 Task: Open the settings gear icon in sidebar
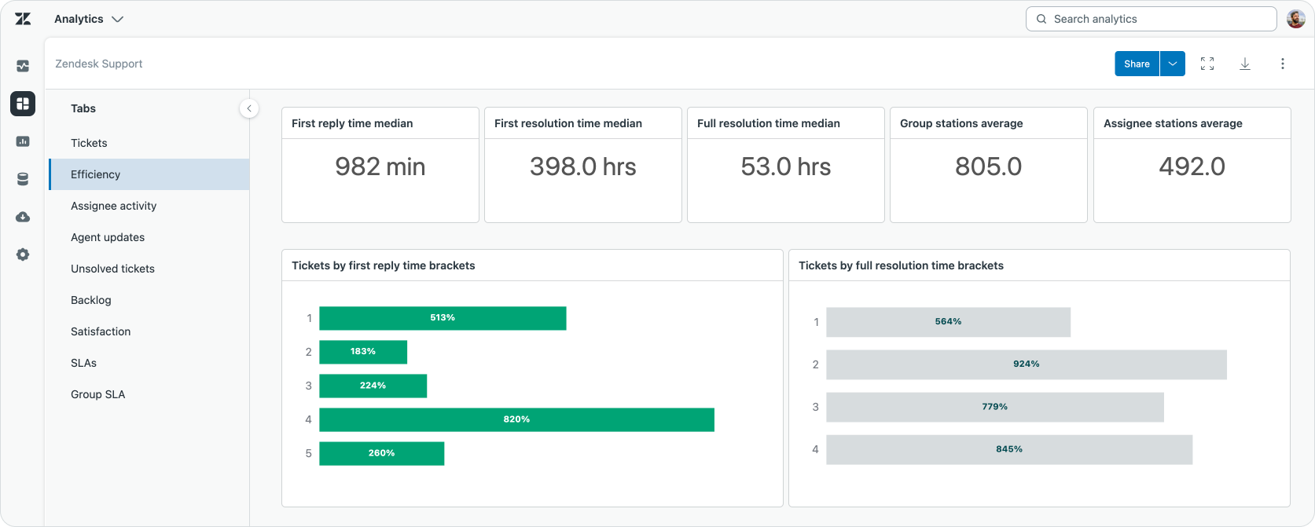point(23,254)
